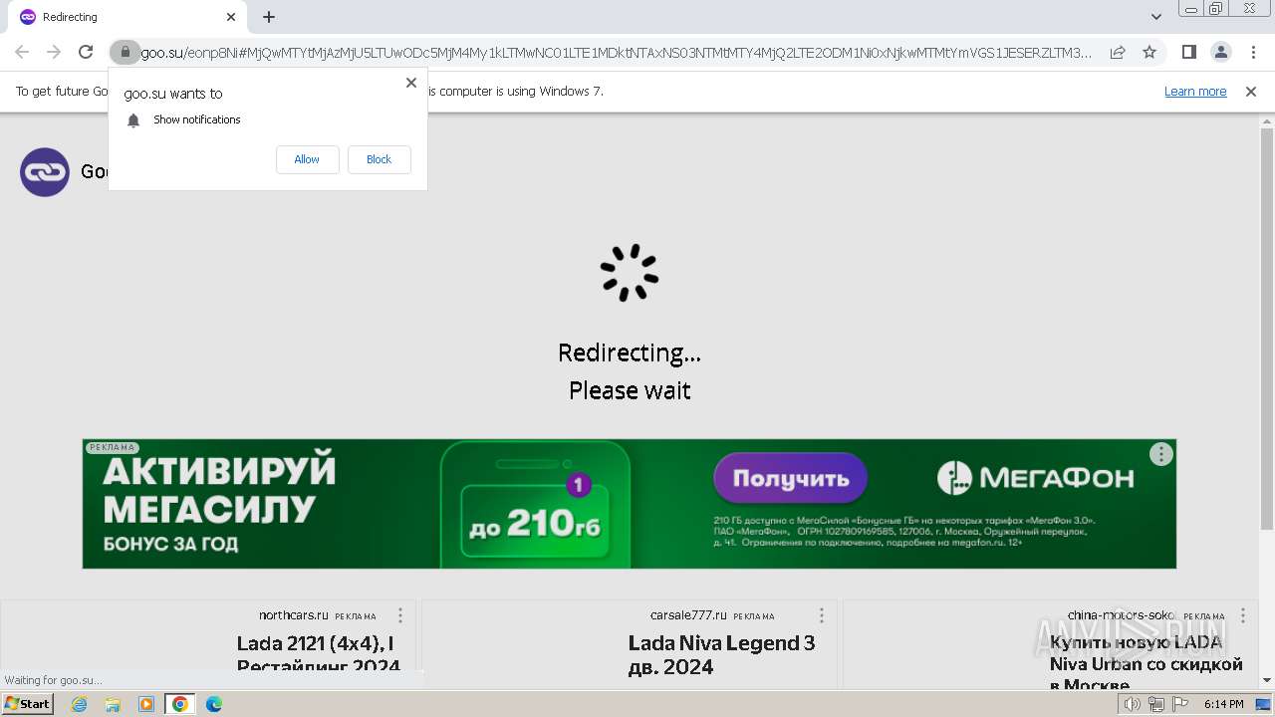The width and height of the screenshot is (1275, 717).
Task: Open the Windows Start menu
Action: pos(28,703)
